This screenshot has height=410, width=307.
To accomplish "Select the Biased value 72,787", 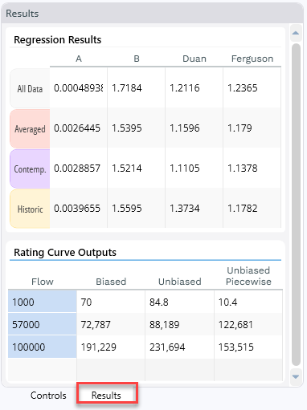I will tap(111, 324).
